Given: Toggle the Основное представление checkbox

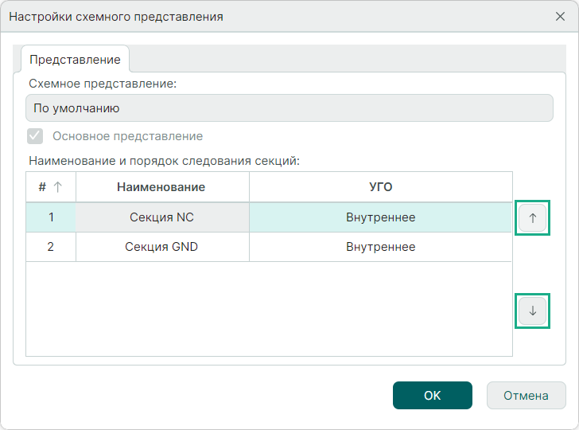Looking at the screenshot, I should point(35,136).
